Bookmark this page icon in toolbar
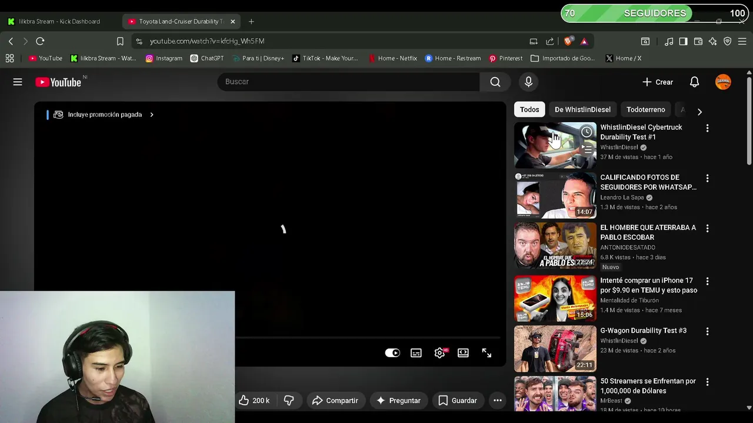 [120, 41]
